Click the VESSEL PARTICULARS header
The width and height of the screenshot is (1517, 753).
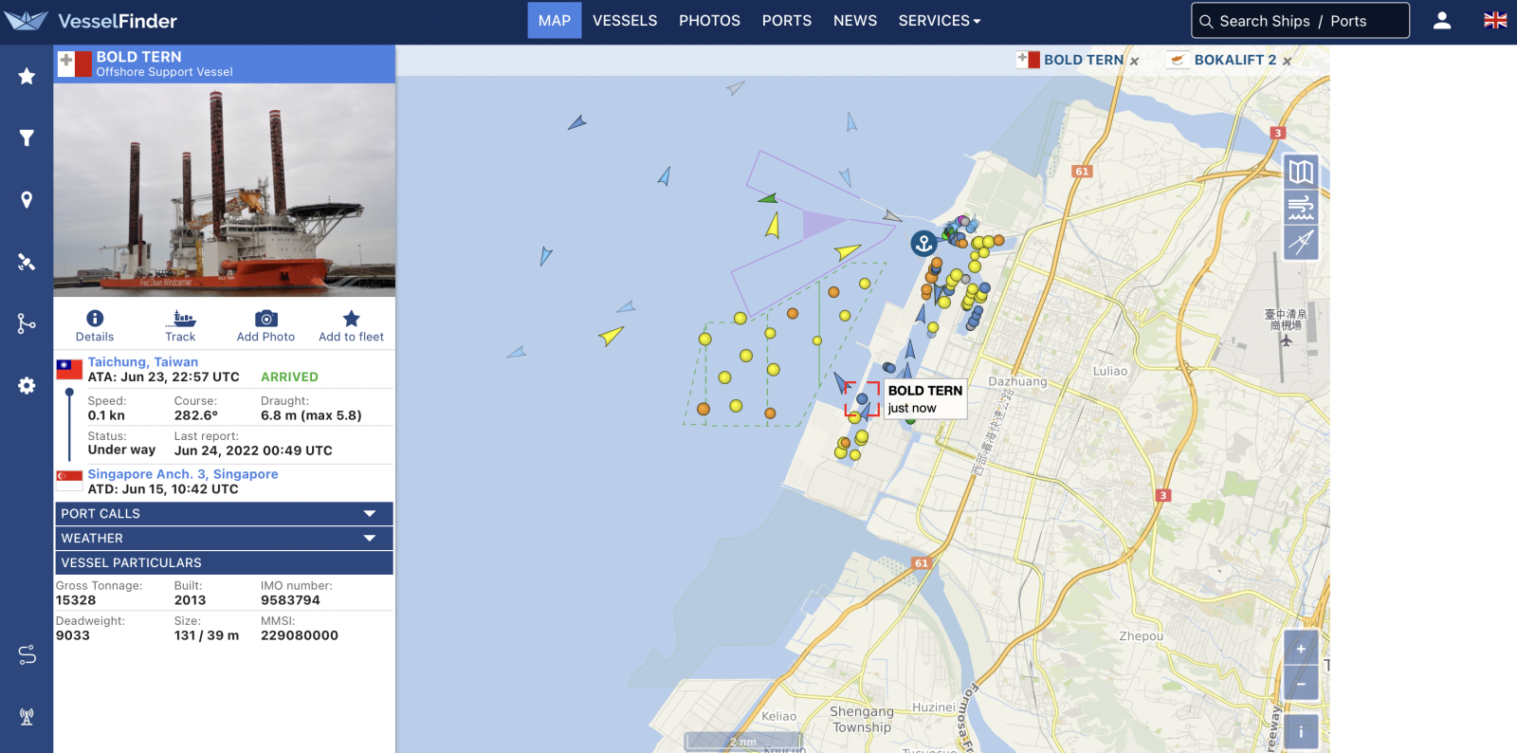224,563
